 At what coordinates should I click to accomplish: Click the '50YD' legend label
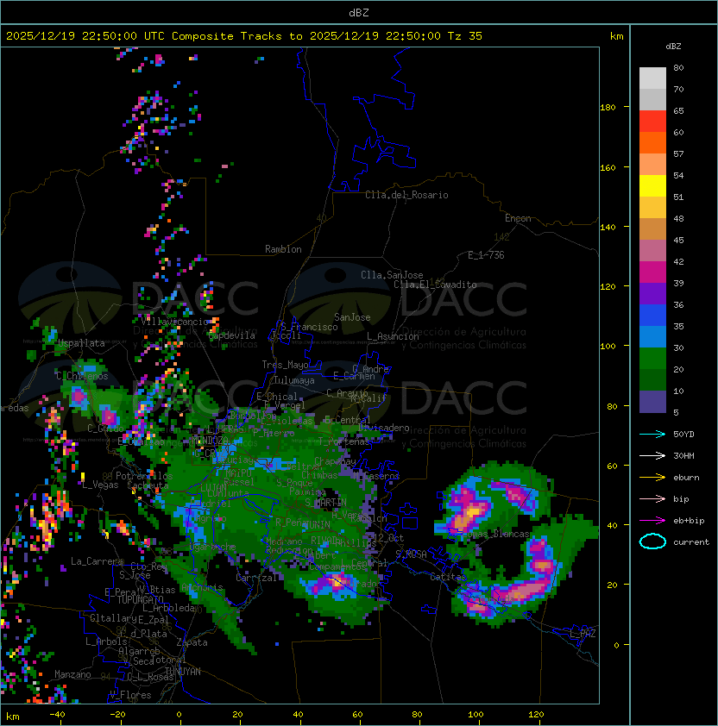pos(683,435)
